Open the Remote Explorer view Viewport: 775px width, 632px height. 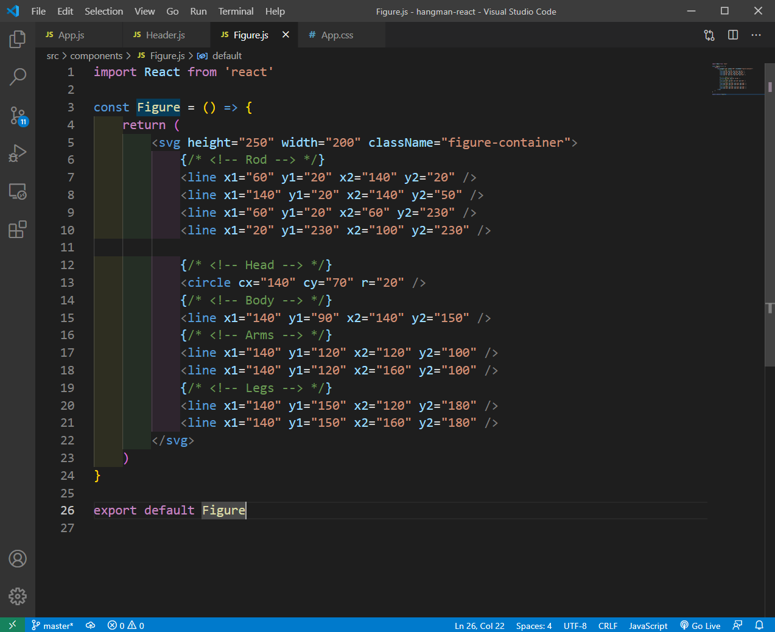pos(18,192)
